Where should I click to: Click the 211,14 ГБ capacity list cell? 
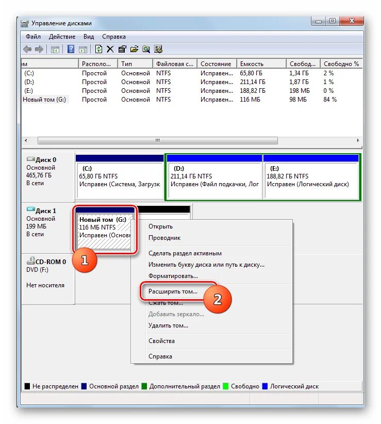[x=253, y=82]
